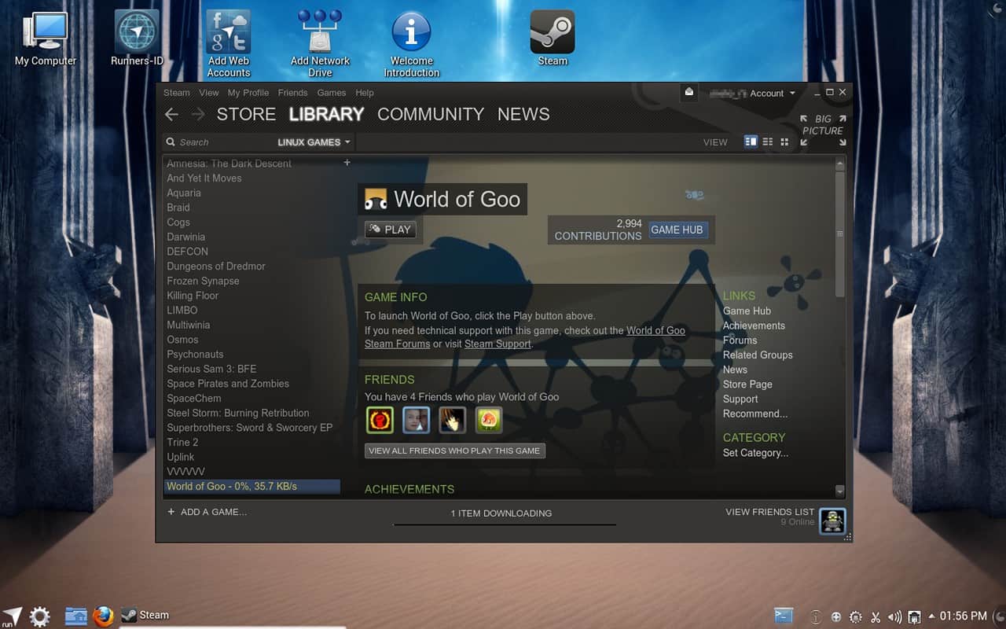Open VIEW FRIENDS LIST
1006x629 pixels.
click(770, 512)
